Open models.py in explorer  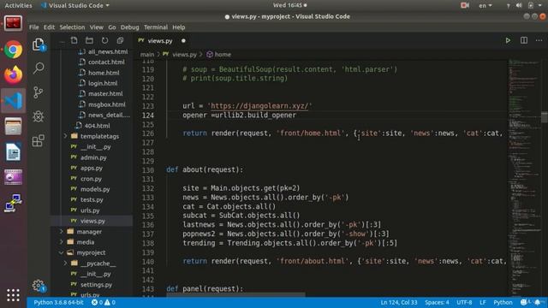coord(95,189)
